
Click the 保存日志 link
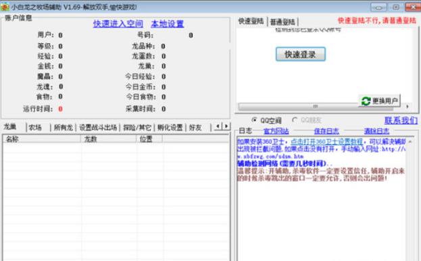click(x=326, y=131)
